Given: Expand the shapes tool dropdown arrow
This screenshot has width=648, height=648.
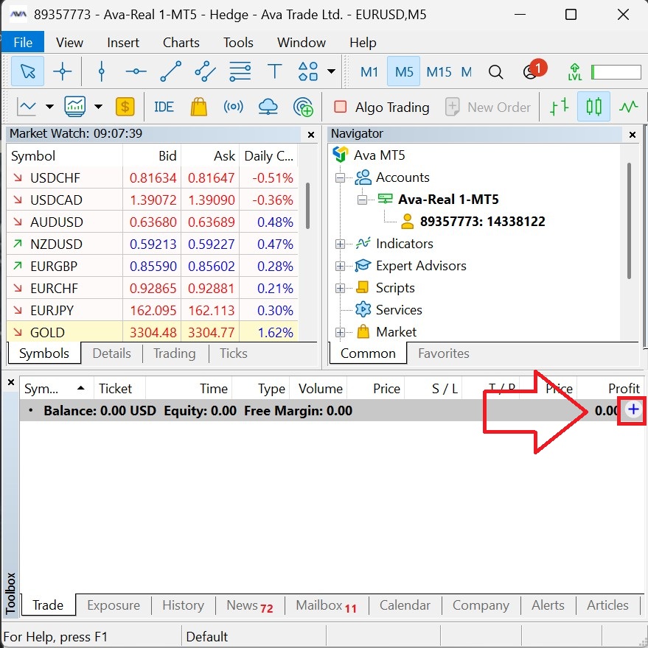Looking at the screenshot, I should coord(331,71).
